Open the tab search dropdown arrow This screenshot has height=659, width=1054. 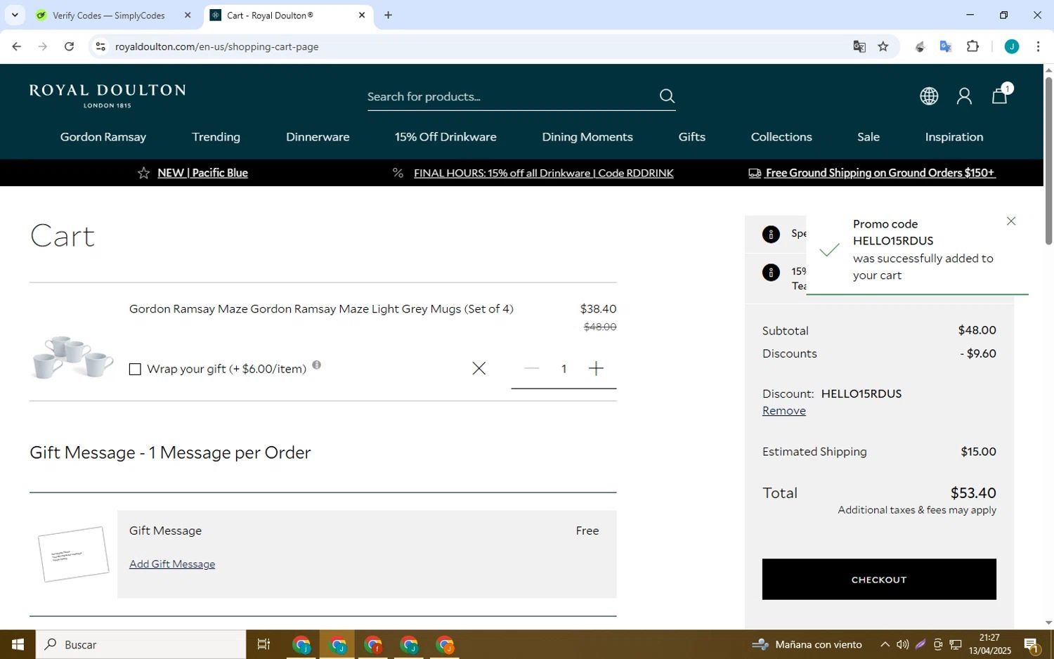pyautogui.click(x=15, y=15)
